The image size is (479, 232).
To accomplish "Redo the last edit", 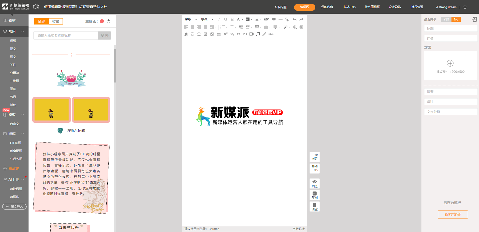I will 301,19.
